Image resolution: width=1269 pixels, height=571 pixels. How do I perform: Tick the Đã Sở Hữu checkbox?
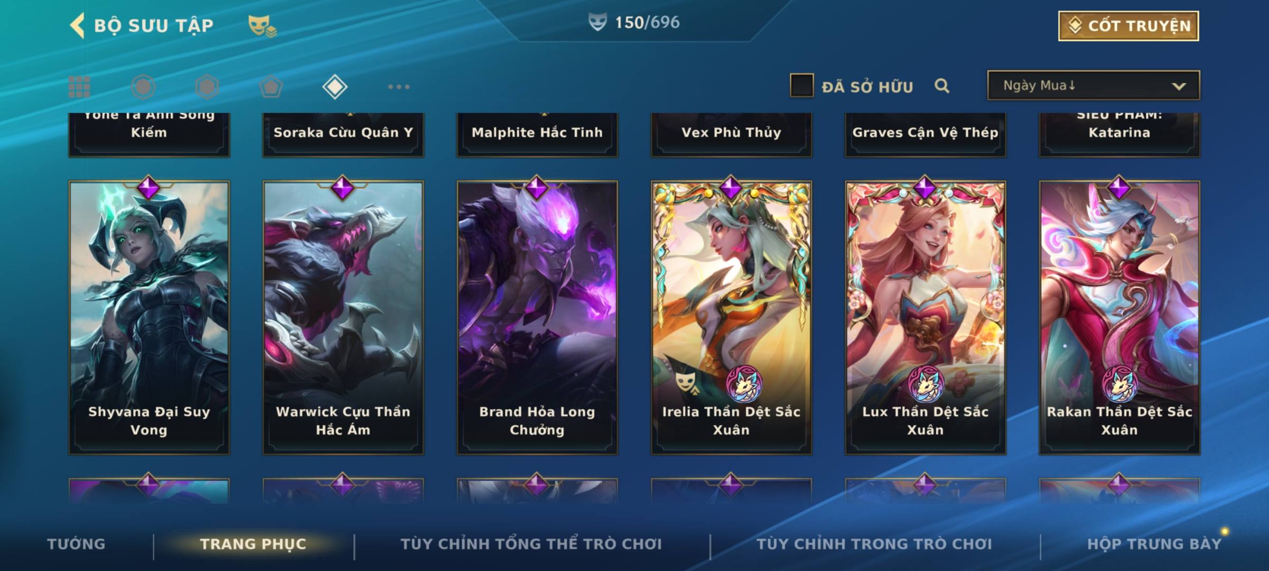point(802,85)
